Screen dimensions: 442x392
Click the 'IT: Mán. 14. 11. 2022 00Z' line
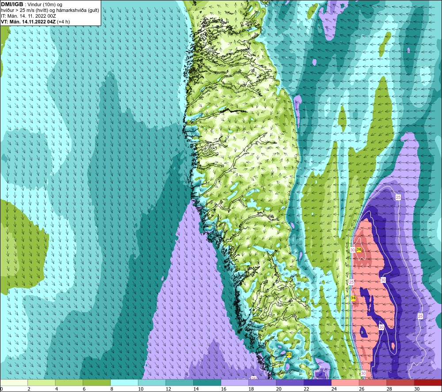[28, 16]
